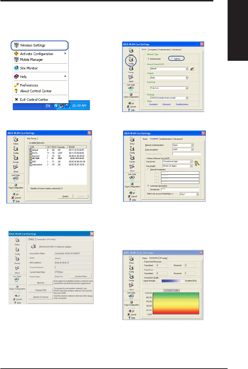Switch to Advanced tab in Basic tab window
Image resolution: width=248 pixels, height=369 pixels.
tap(176, 50)
